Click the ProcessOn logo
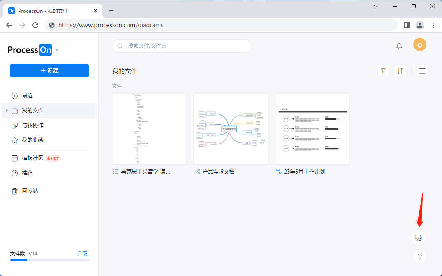The height and width of the screenshot is (276, 442). [x=30, y=50]
